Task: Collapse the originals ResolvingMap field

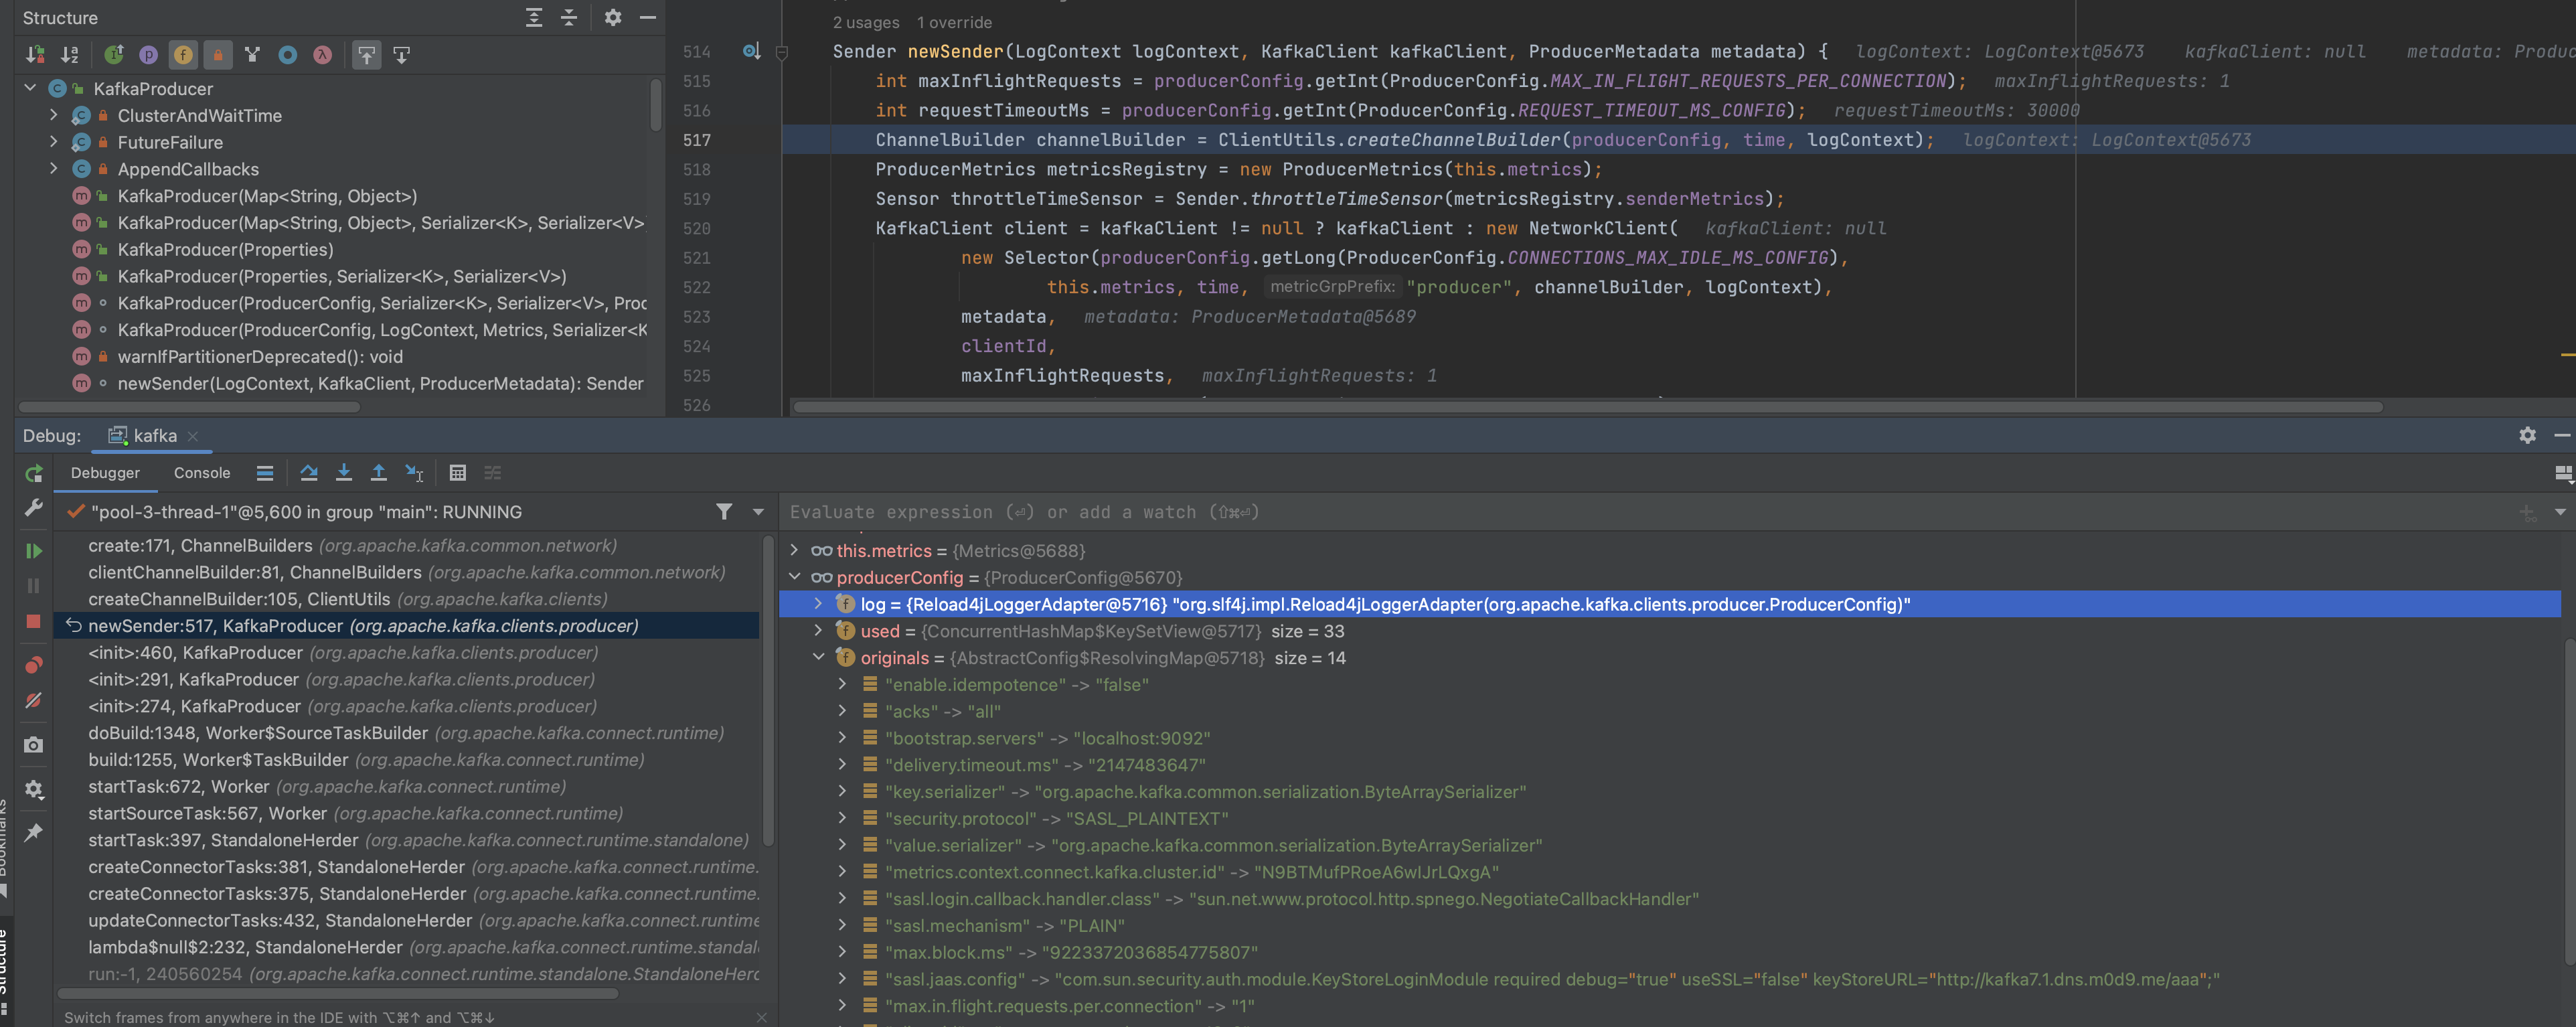Action: [x=819, y=658]
